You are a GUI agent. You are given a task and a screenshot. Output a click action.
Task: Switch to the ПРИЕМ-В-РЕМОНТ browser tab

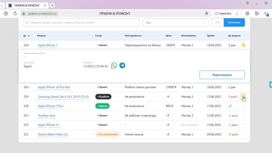(x=27, y=6)
